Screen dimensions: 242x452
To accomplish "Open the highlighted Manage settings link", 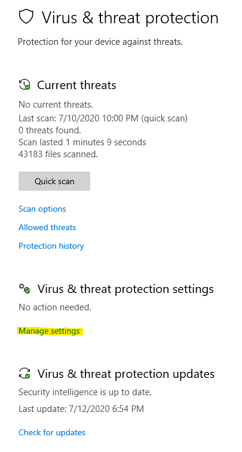I will [49, 331].
